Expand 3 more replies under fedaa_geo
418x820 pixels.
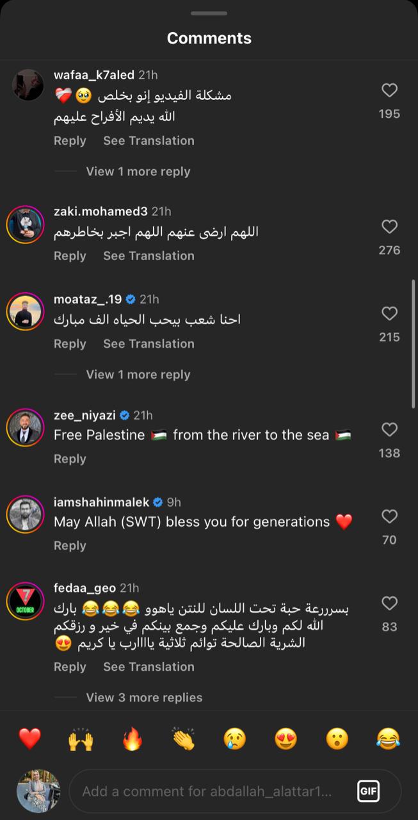pyautogui.click(x=144, y=697)
